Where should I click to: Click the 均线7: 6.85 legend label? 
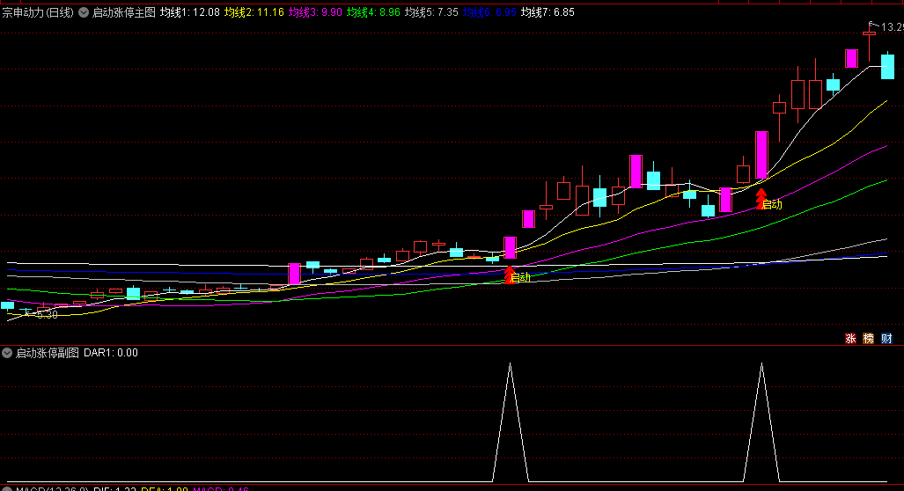point(548,12)
